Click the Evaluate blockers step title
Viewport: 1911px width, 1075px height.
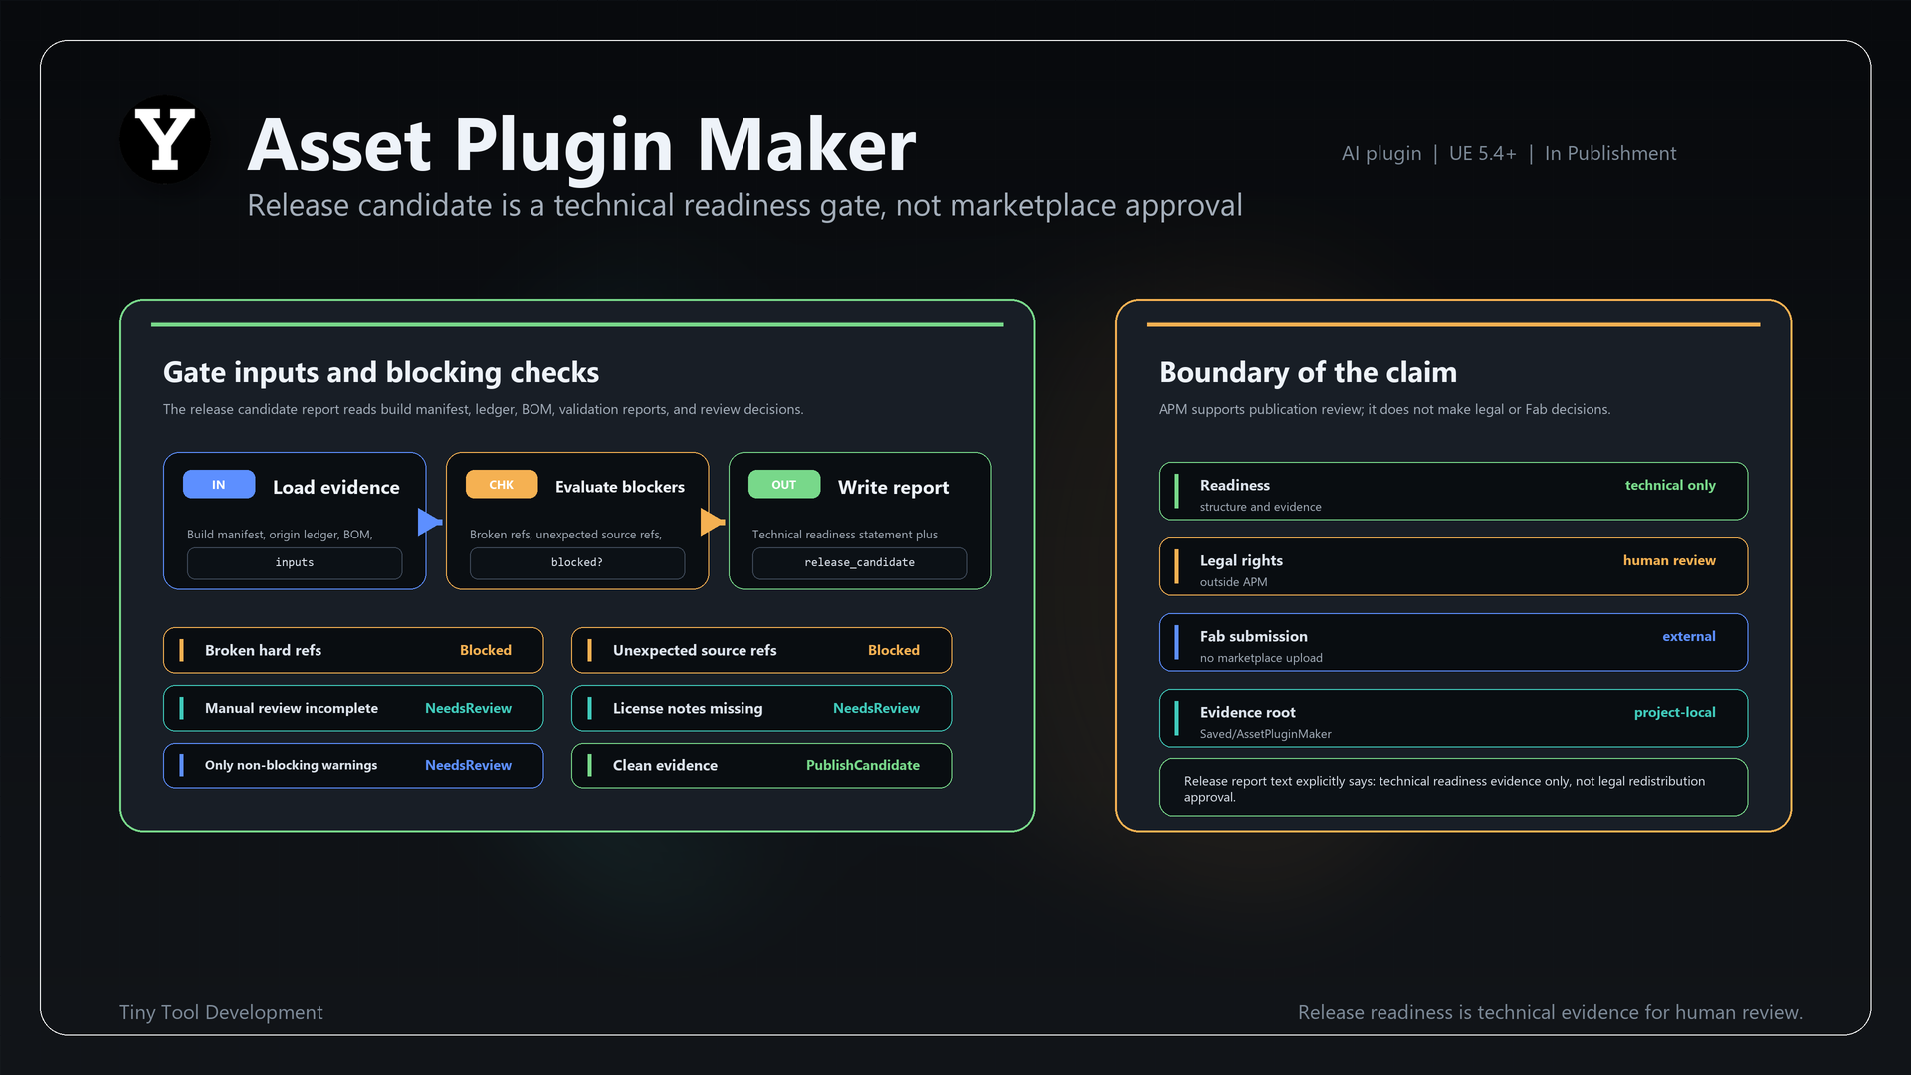[620, 487]
